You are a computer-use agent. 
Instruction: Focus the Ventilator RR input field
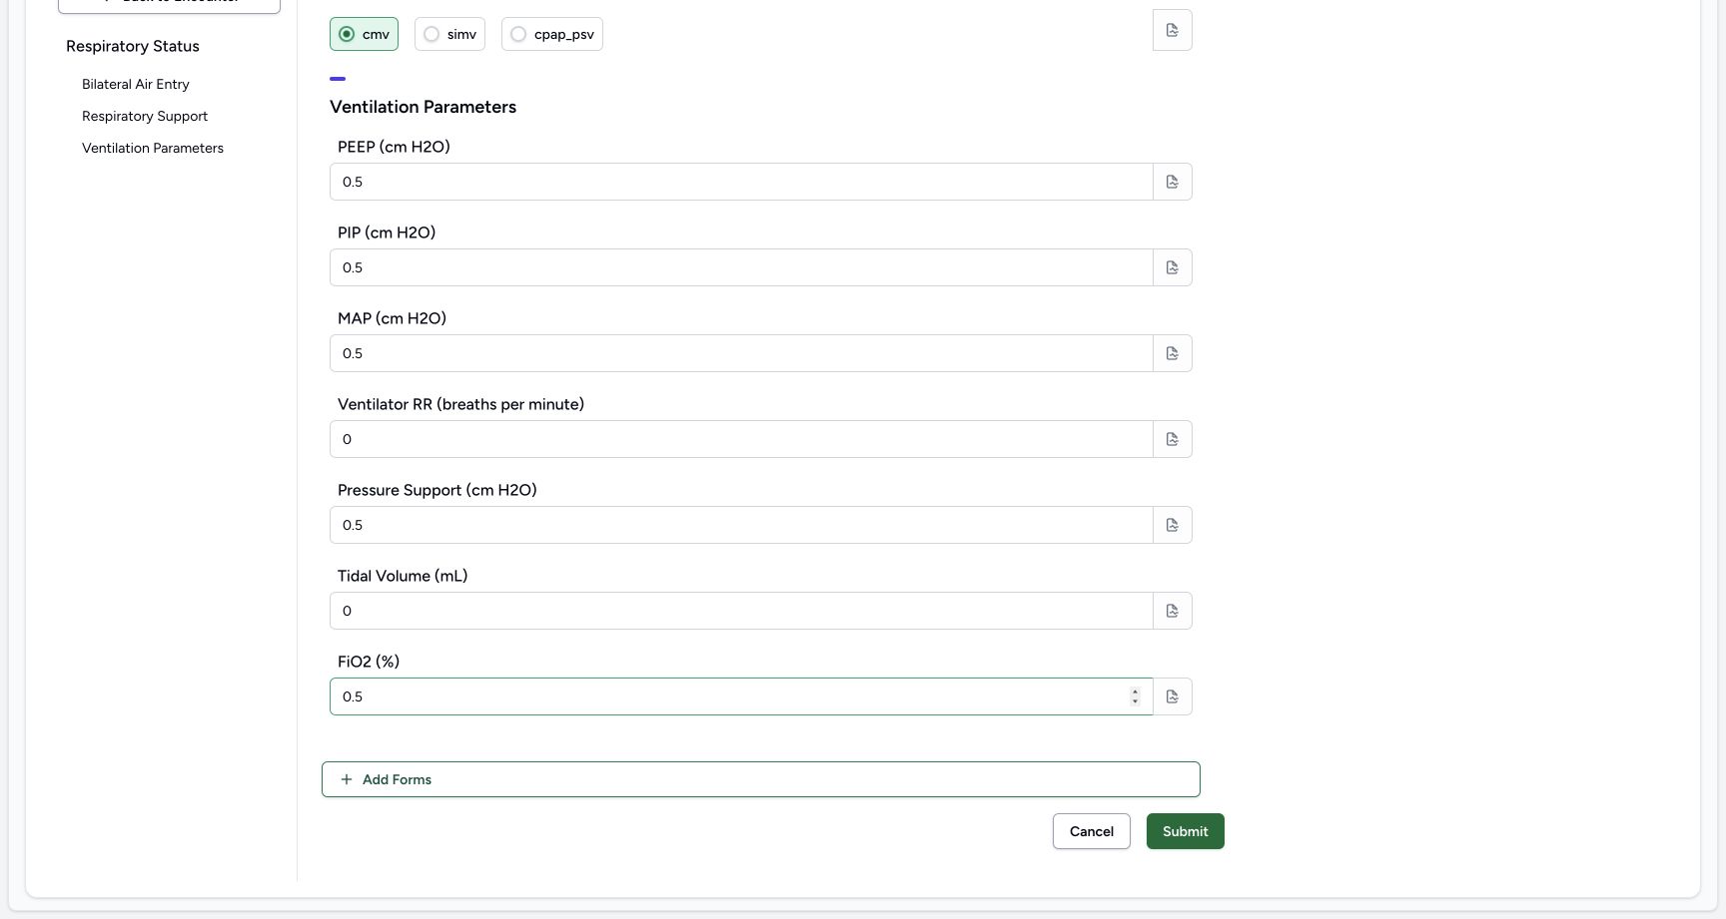pos(741,439)
